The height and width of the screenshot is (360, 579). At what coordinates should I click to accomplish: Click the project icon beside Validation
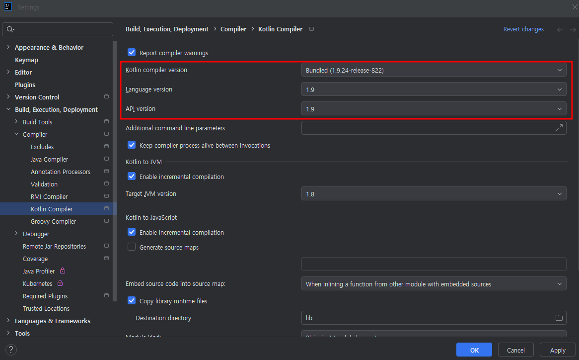[x=106, y=183]
